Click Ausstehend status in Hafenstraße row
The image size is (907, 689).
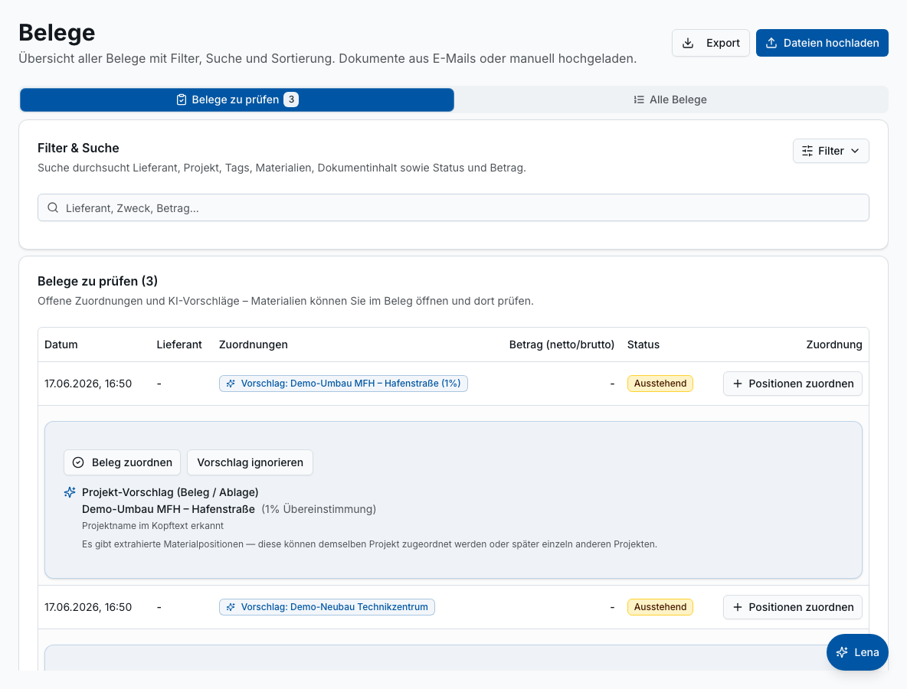[x=660, y=384]
